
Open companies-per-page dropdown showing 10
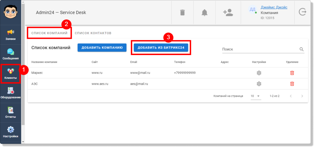pos(256,96)
